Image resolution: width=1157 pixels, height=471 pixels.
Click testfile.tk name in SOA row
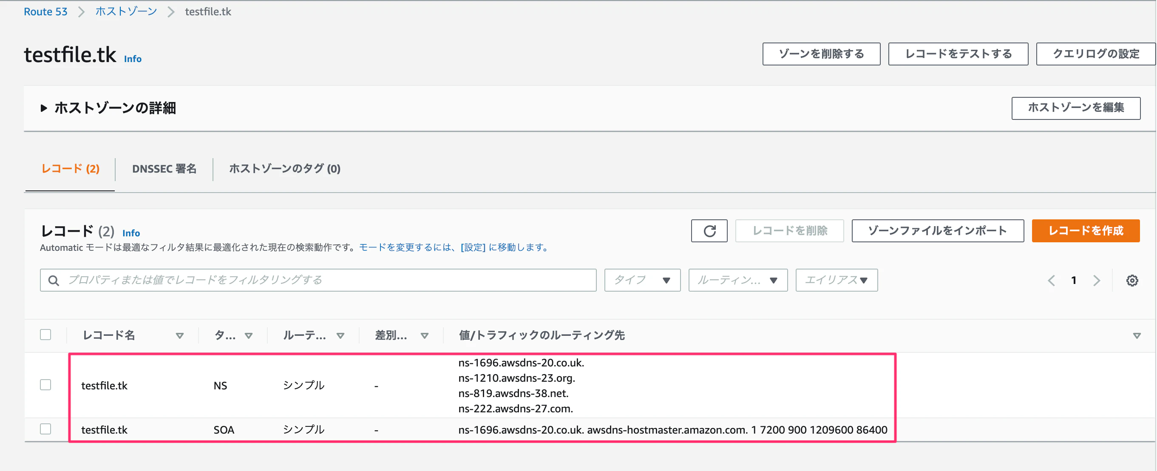tap(104, 430)
